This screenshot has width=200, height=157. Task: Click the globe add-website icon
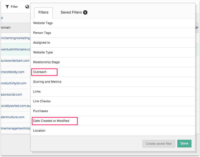click(x=27, y=7)
